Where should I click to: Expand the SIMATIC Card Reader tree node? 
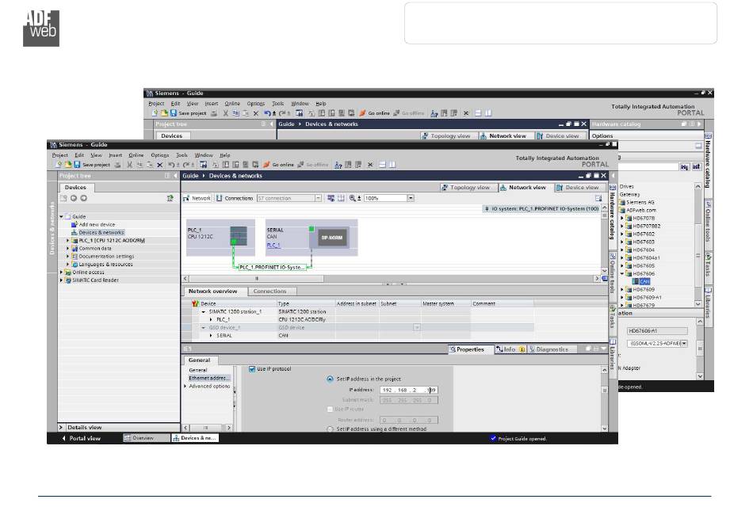(x=61, y=280)
